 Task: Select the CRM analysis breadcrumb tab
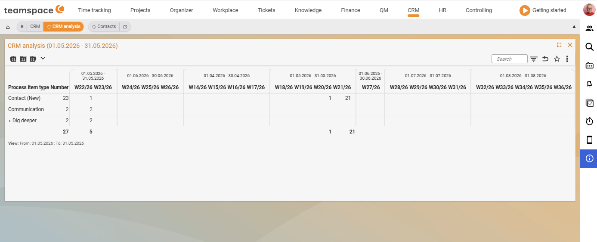pos(64,27)
